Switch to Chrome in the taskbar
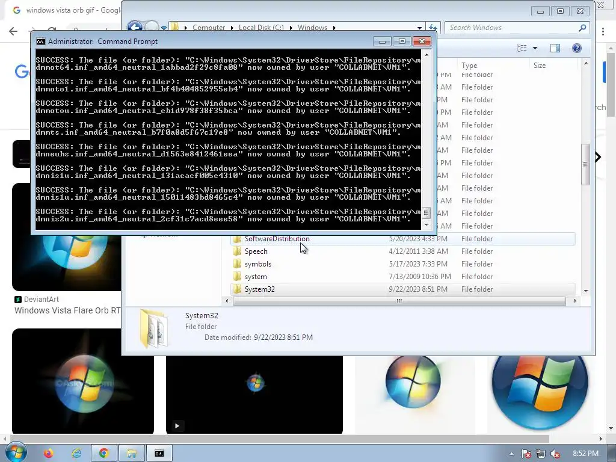This screenshot has height=462, width=616. (x=103, y=454)
